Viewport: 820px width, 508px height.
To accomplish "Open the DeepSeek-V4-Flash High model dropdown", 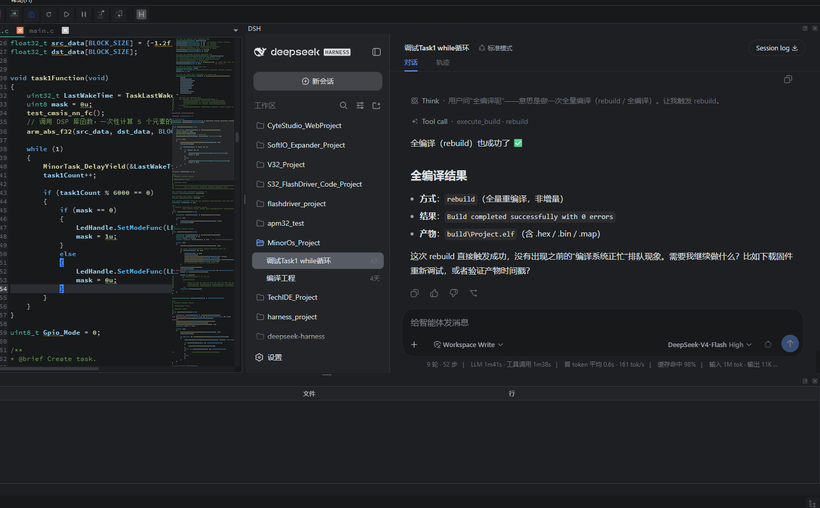I will (709, 344).
